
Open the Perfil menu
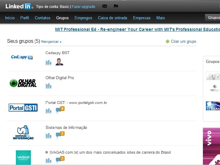pyautogui.click(x=25, y=18)
